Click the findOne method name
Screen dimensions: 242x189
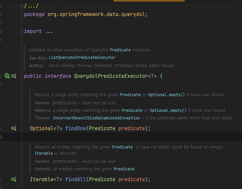[75, 129]
